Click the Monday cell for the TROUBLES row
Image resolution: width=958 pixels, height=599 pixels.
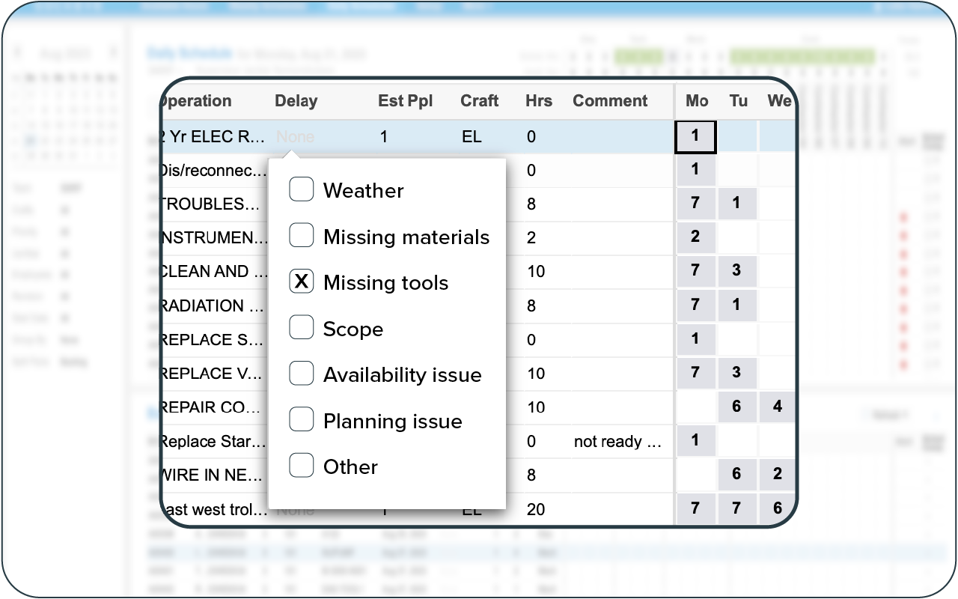pyautogui.click(x=695, y=203)
